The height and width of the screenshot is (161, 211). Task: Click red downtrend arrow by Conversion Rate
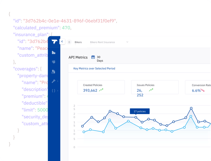coord(203,90)
